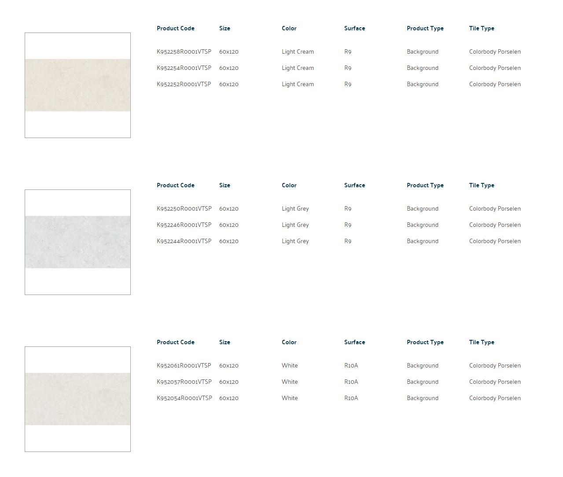The height and width of the screenshot is (477, 563).
Task: Select product code K952250R0001VTSP
Action: (184, 209)
